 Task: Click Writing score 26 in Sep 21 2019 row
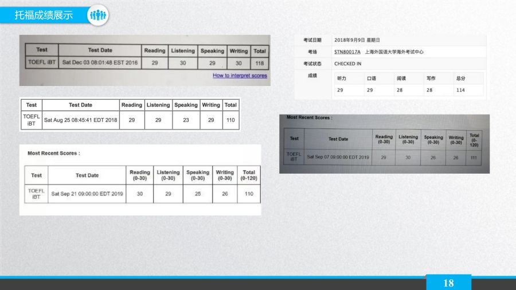pyautogui.click(x=225, y=194)
